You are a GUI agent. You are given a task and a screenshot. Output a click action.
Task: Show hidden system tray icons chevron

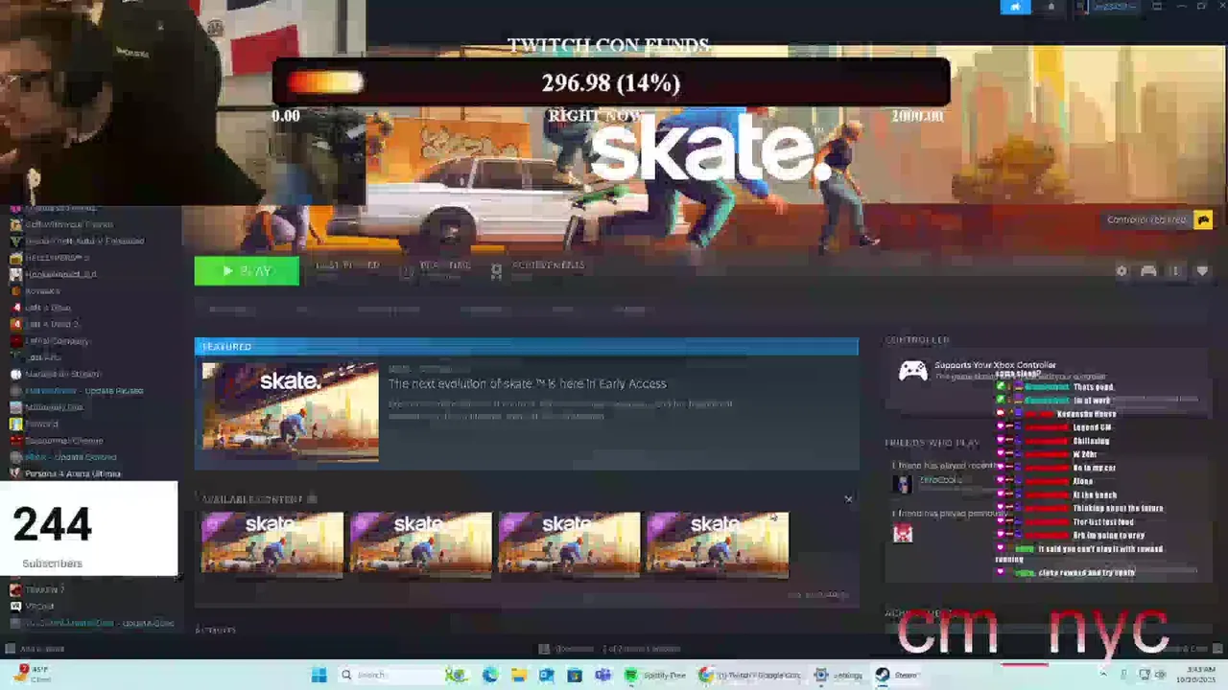click(x=1102, y=675)
